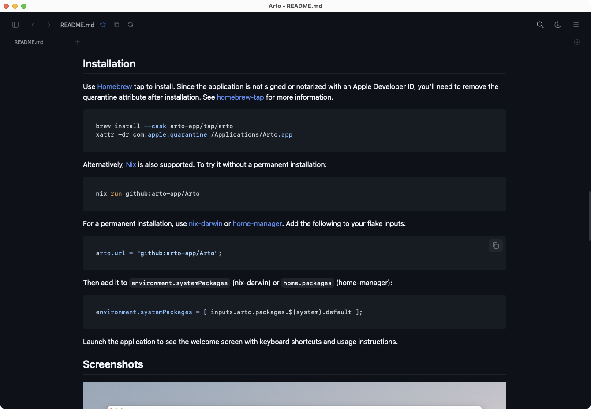Image resolution: width=591 pixels, height=409 pixels.
Task: Copy the document path using the copy icon
Action: pyautogui.click(x=116, y=25)
